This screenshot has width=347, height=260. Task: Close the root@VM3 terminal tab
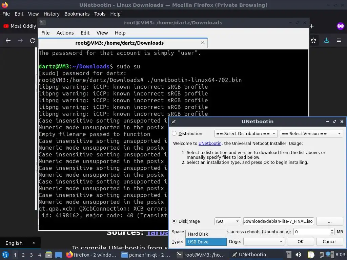[x=202, y=43]
